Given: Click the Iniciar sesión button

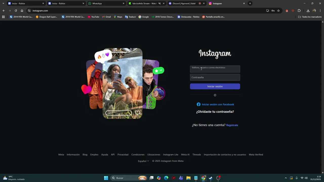Looking at the screenshot, I should [215, 86].
